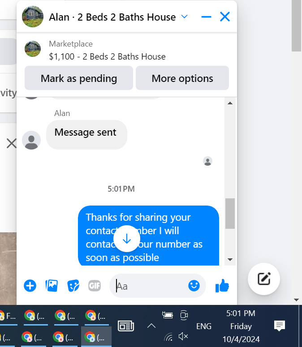Open the emoji picker in the message field
Screen dimensions: 302x347
tap(194, 286)
